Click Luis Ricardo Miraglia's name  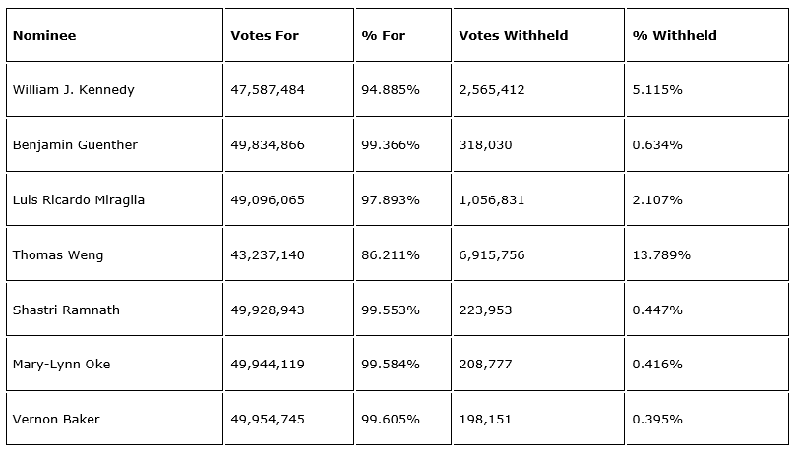tap(79, 200)
